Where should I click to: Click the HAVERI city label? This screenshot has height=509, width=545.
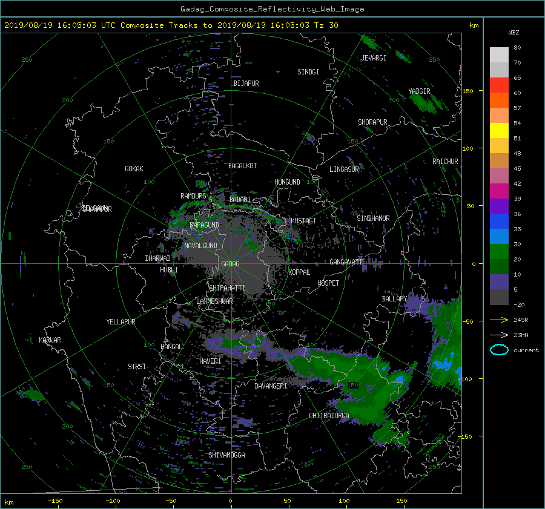pyautogui.click(x=210, y=362)
